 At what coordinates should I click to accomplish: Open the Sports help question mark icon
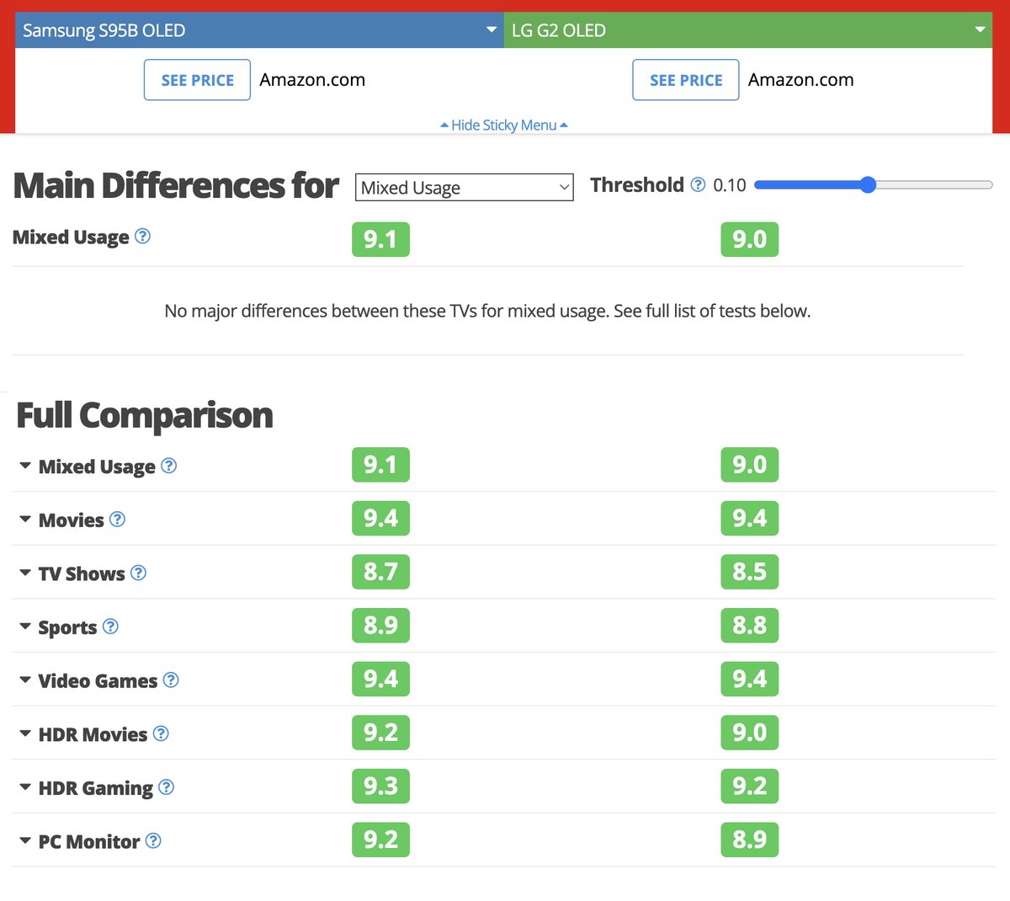(x=110, y=626)
